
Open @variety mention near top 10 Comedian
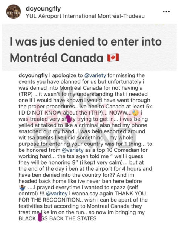[73, 150]
